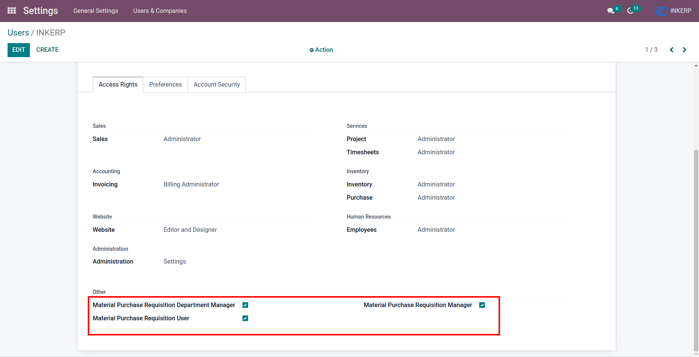The height and width of the screenshot is (357, 699).
Task: Click the INKERP user avatar logo
Action: click(662, 11)
